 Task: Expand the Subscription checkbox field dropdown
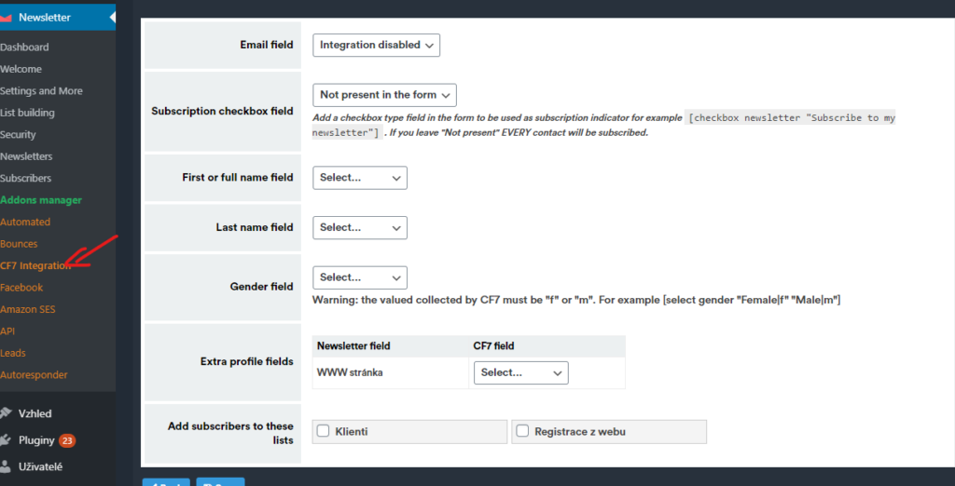[x=383, y=95]
